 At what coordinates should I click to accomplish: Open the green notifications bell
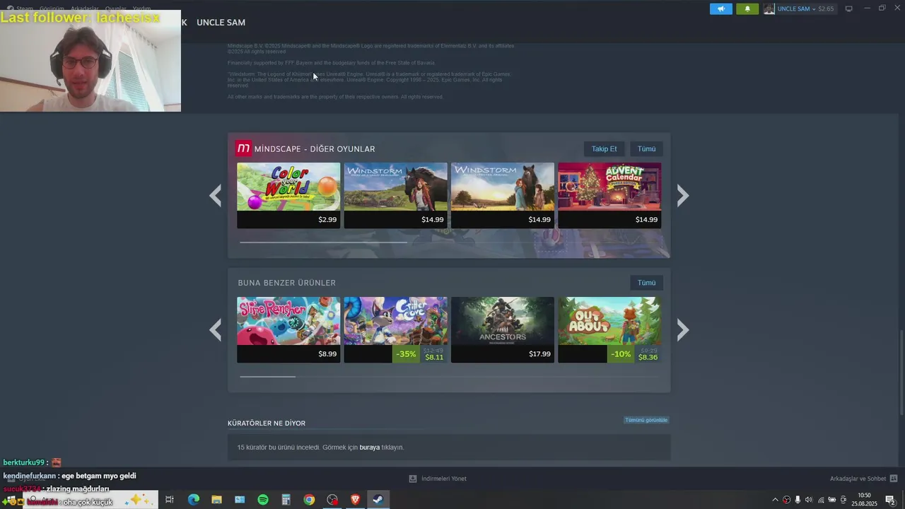pos(747,8)
